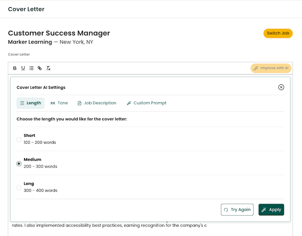Insert bulleted list icon
Viewport: 302px width, 236px height.
tap(31, 68)
